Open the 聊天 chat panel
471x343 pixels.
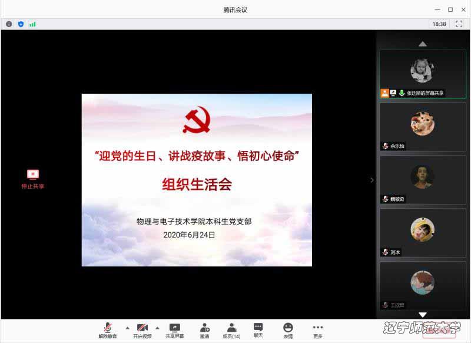pos(258,329)
